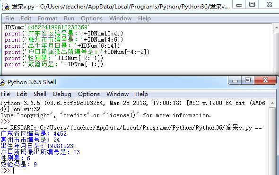Click the RESTART line in Shell output
Viewport: 279px width, 175px height.
(131, 128)
